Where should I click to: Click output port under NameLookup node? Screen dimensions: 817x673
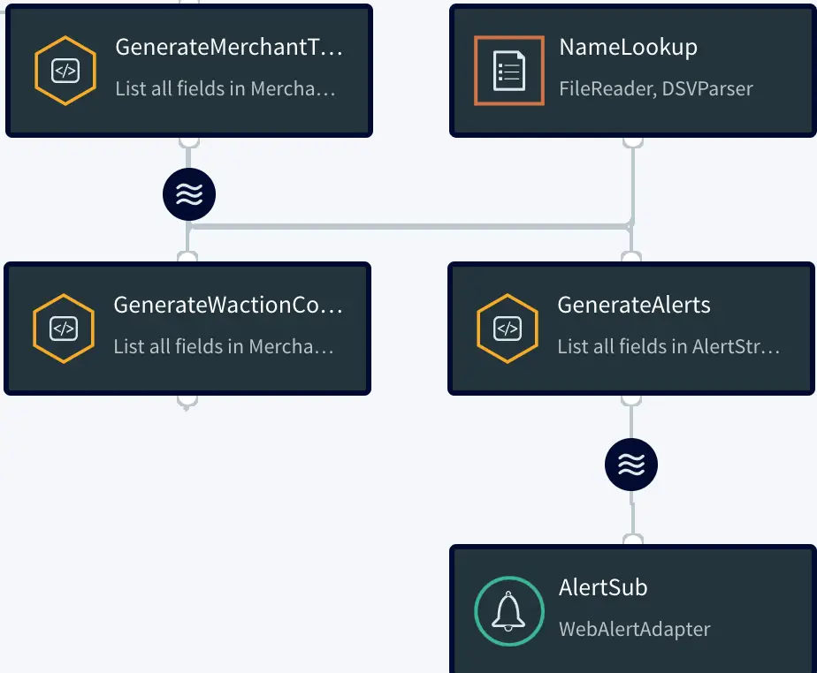(632, 140)
